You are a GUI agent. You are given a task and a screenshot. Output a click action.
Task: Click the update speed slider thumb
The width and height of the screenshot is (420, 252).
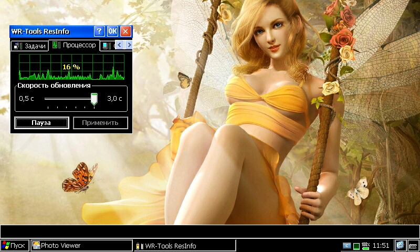coord(94,99)
